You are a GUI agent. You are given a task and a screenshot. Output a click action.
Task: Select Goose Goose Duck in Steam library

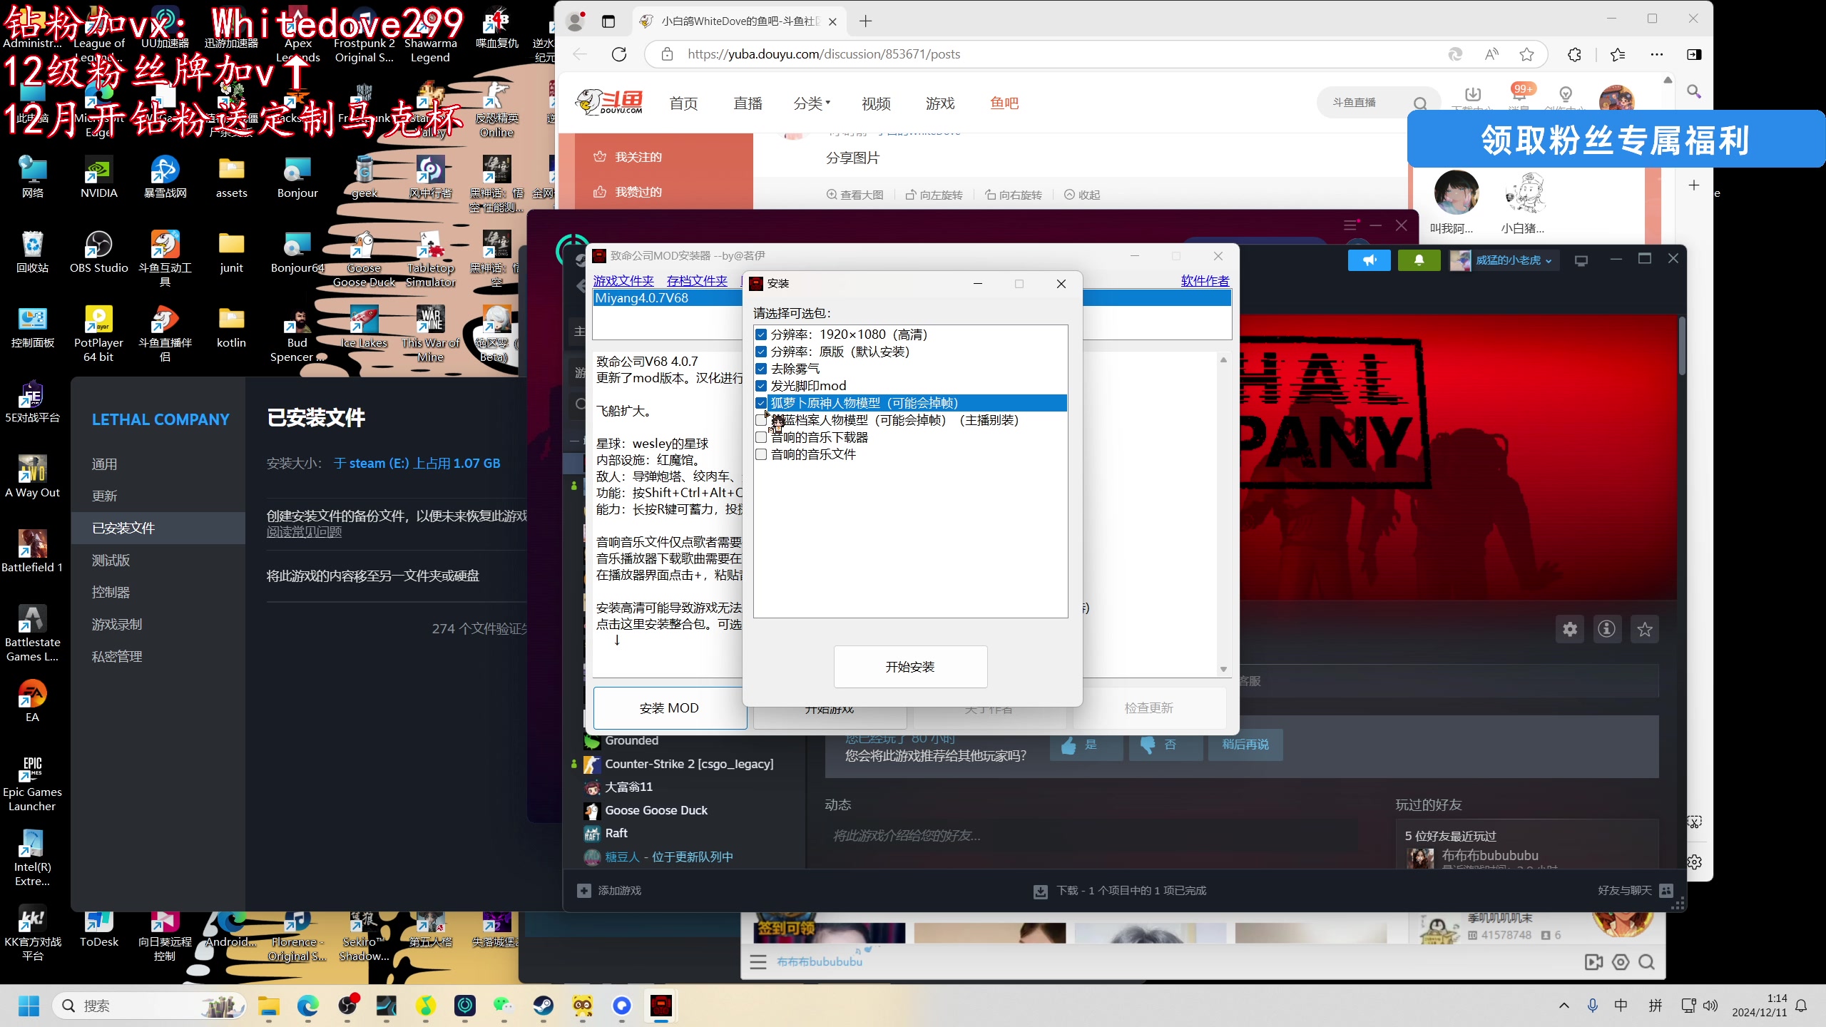pos(656,811)
